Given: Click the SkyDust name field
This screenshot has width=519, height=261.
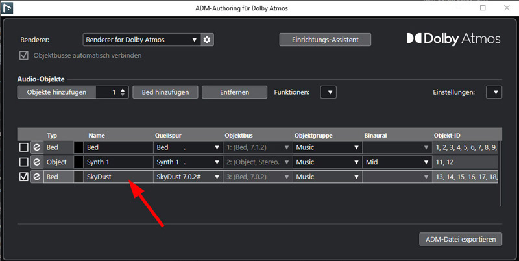Looking at the screenshot, I should point(117,176).
